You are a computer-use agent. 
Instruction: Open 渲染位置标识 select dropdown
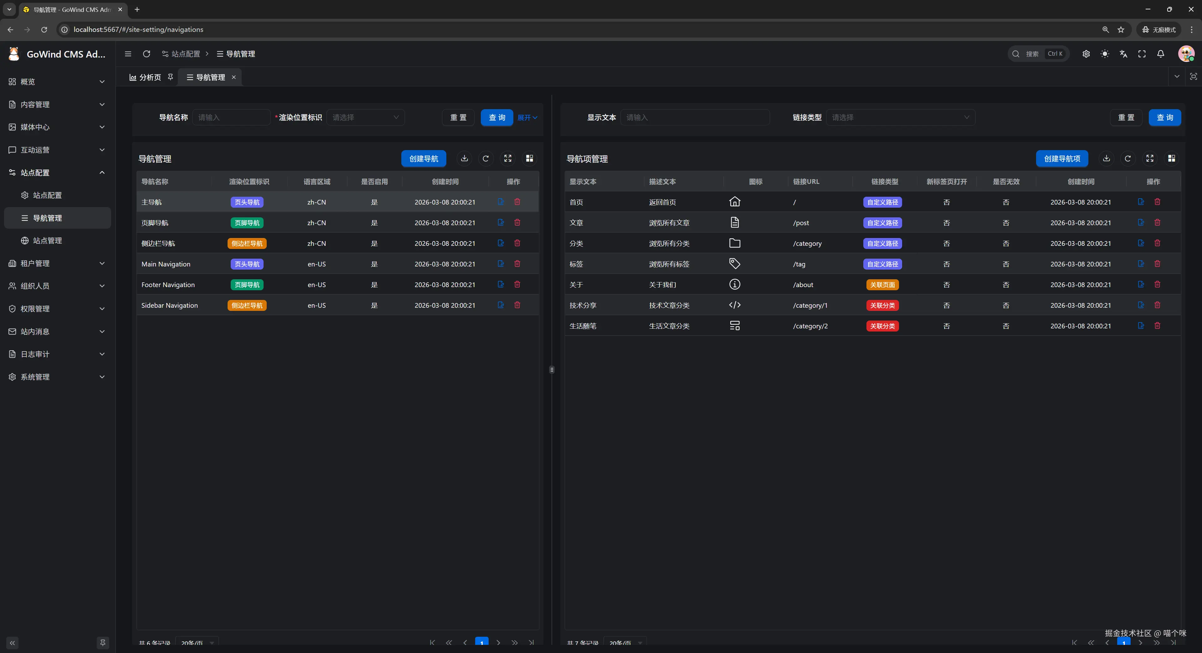pyautogui.click(x=365, y=118)
